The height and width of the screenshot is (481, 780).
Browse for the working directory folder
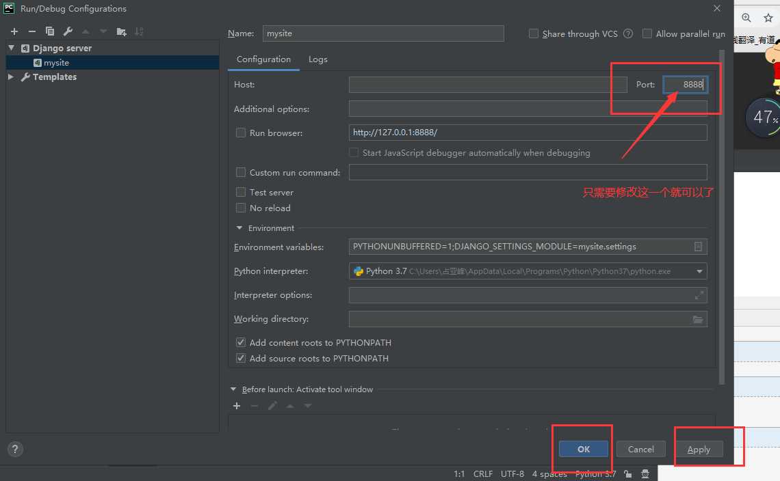click(x=698, y=319)
